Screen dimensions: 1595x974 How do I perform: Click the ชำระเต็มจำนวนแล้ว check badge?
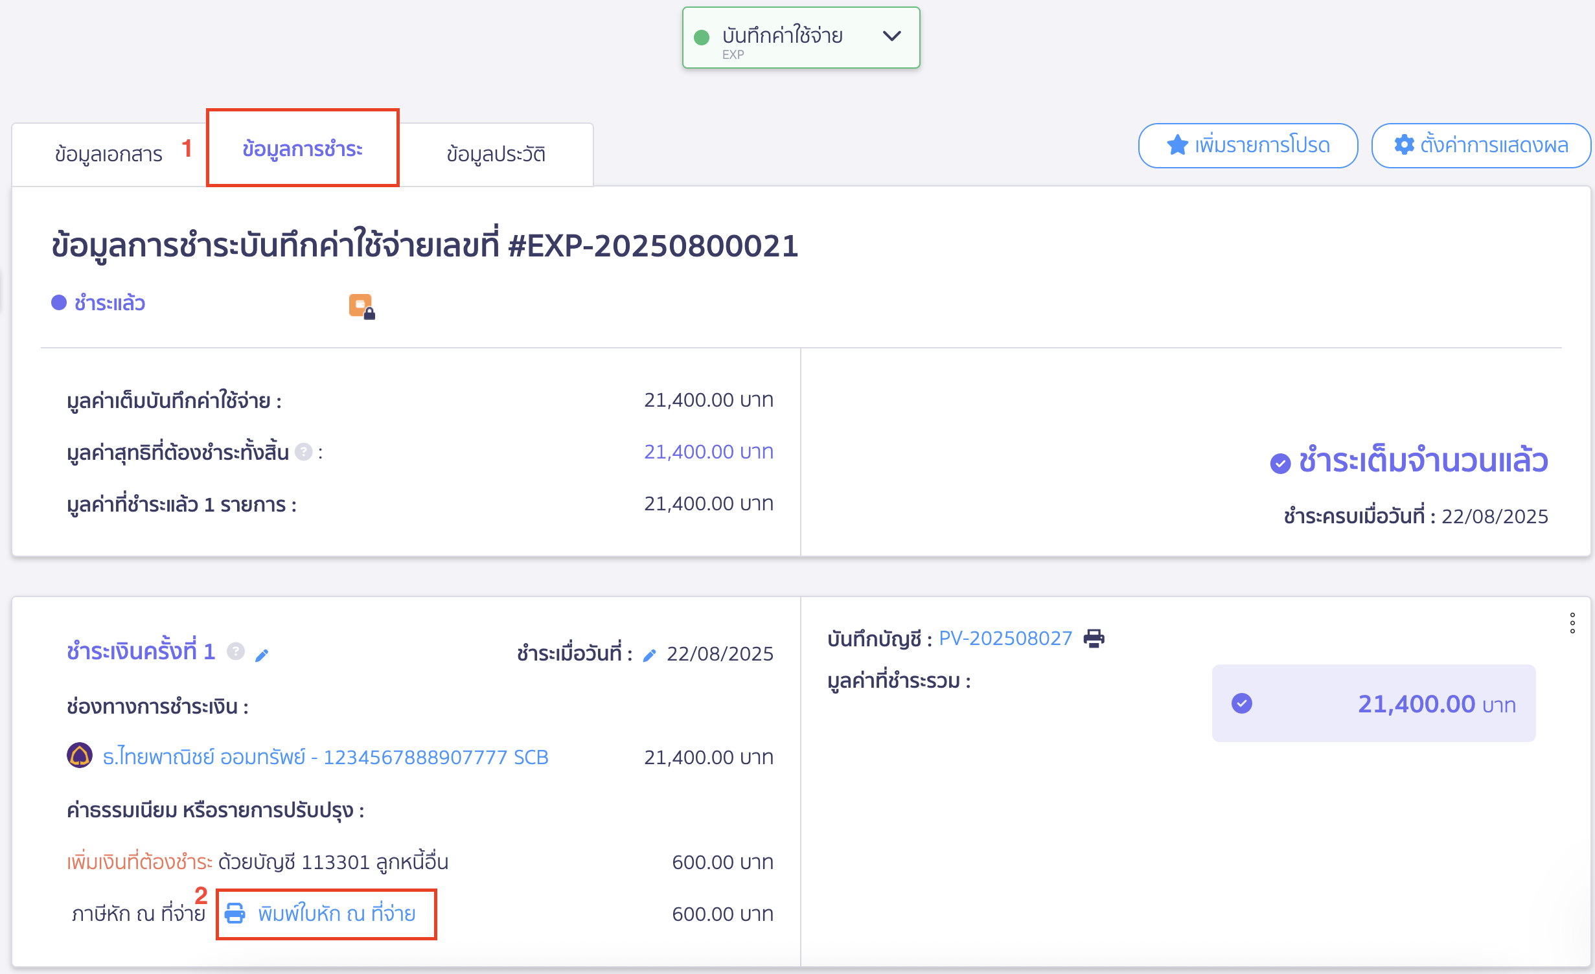click(x=1280, y=463)
